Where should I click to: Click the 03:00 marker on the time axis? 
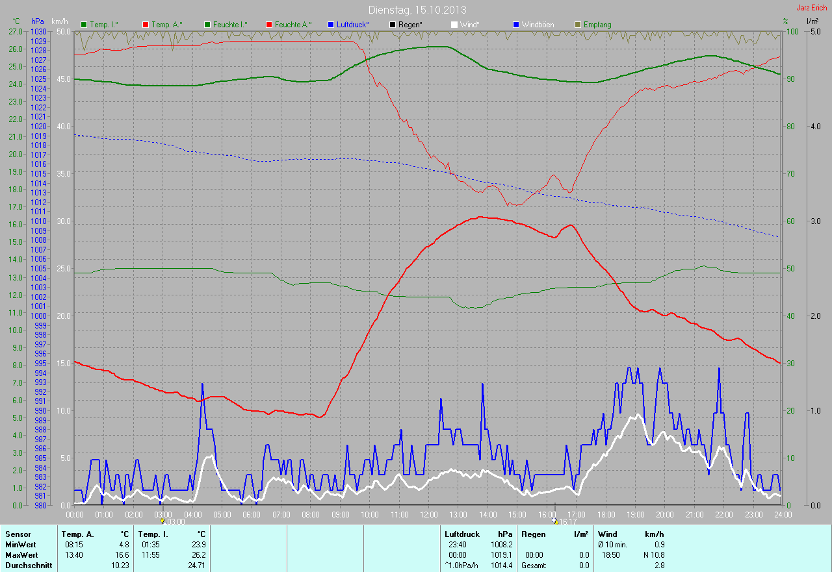[x=162, y=521]
